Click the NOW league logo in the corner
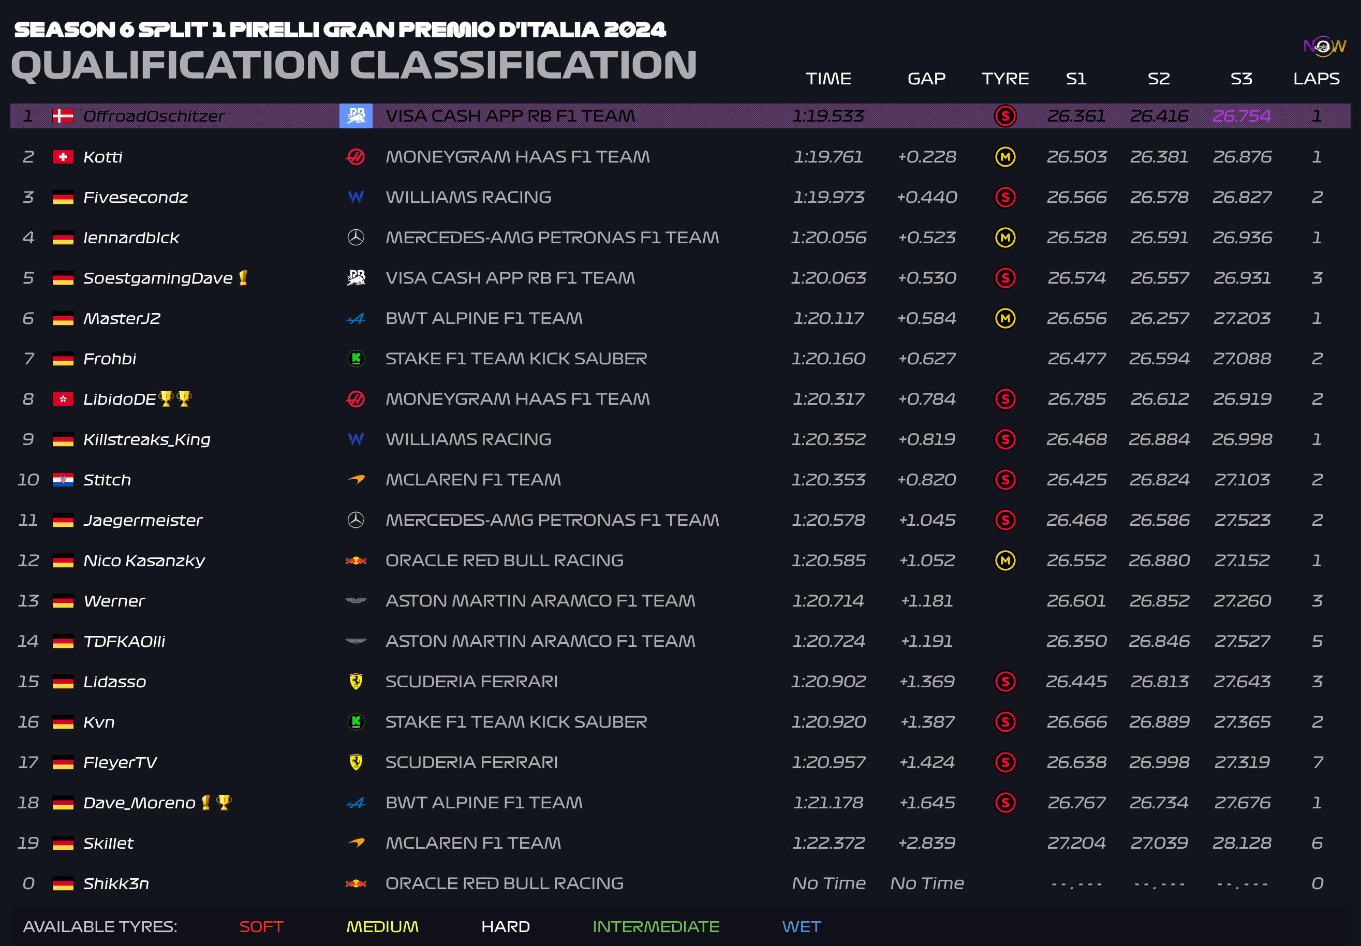Image resolution: width=1361 pixels, height=946 pixels. [x=1324, y=46]
